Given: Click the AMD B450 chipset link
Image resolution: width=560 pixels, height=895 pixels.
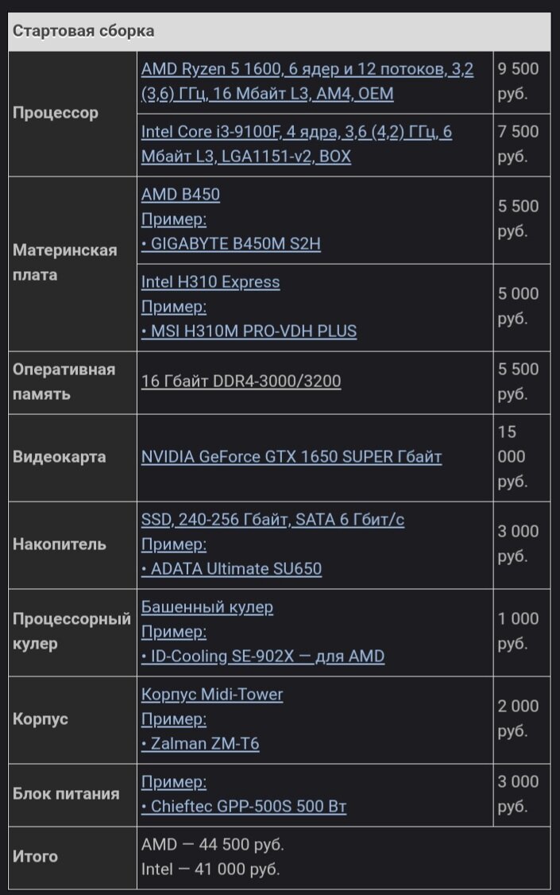Looking at the screenshot, I should pos(180,194).
